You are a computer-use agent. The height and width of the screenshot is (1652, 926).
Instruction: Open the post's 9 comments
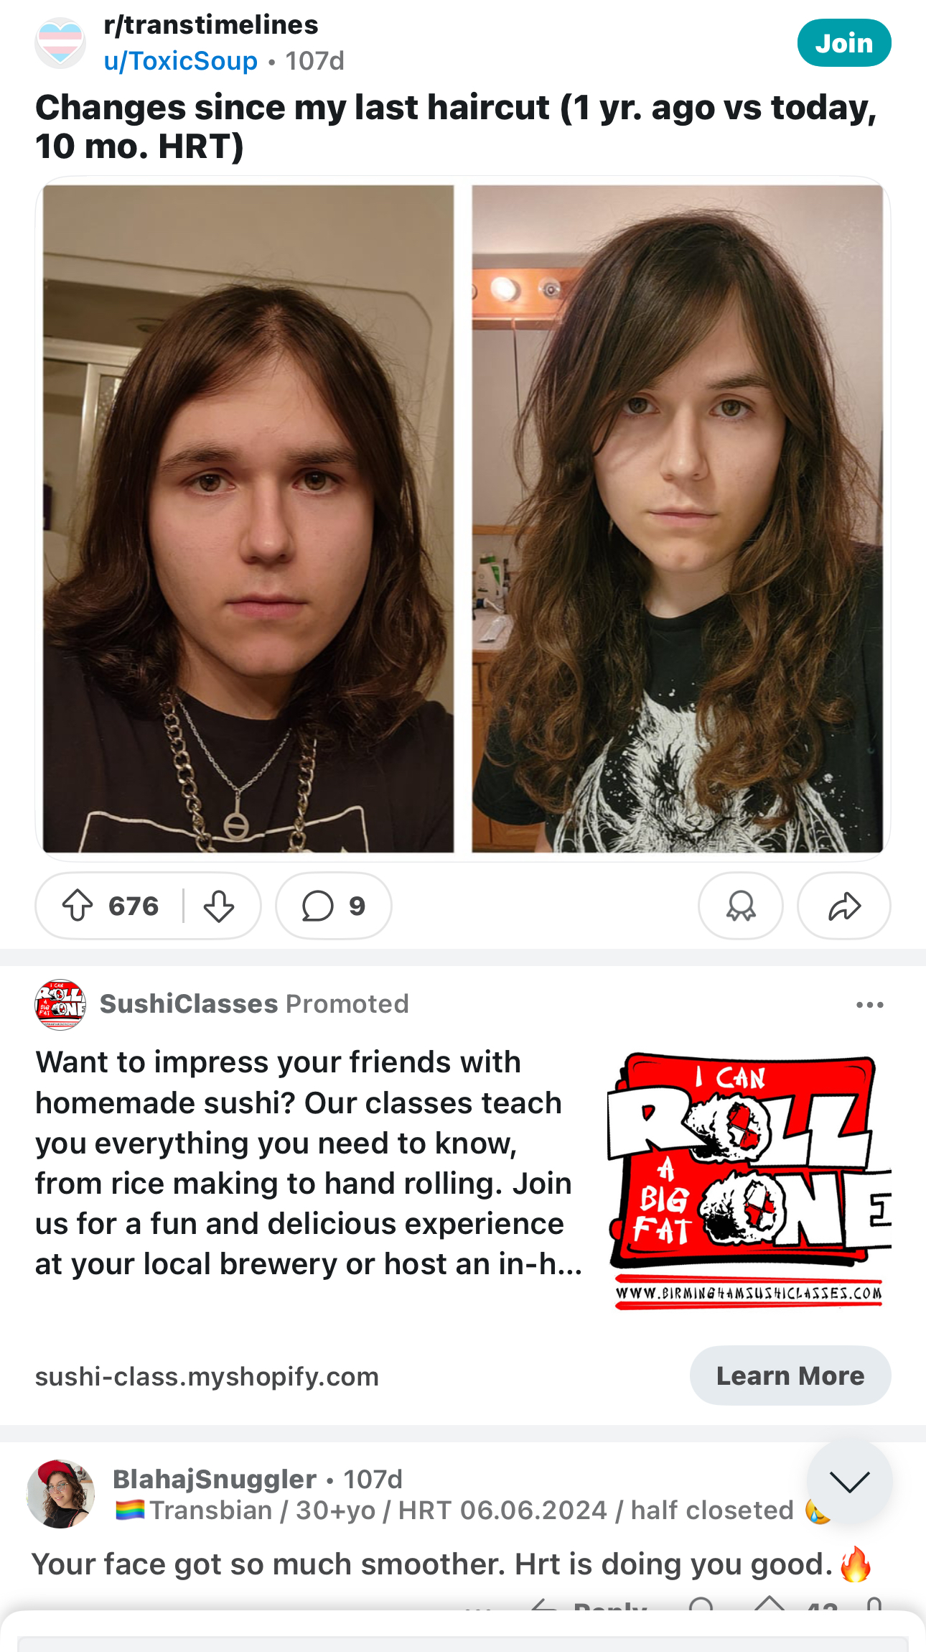(334, 906)
